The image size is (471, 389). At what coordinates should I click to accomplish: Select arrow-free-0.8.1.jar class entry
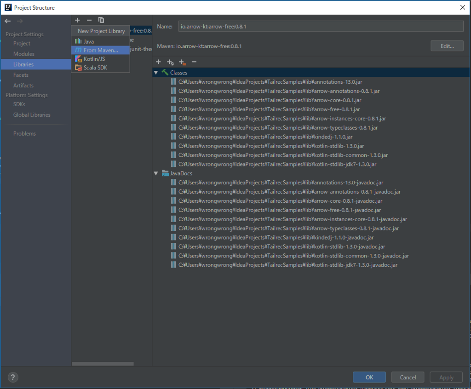269,109
